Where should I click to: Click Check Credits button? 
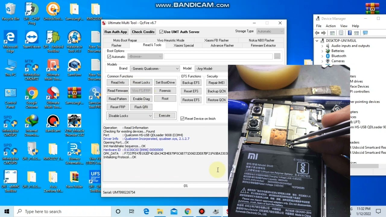point(143,32)
